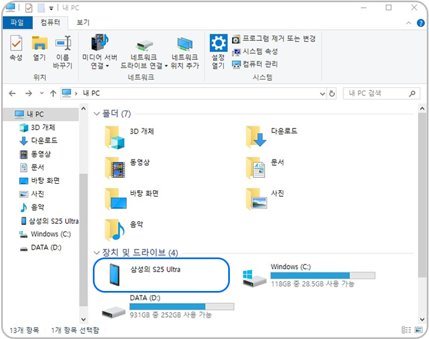Expand the address bar history dropdown
Screen dimensions: 429x339
pyautogui.click(x=323, y=94)
